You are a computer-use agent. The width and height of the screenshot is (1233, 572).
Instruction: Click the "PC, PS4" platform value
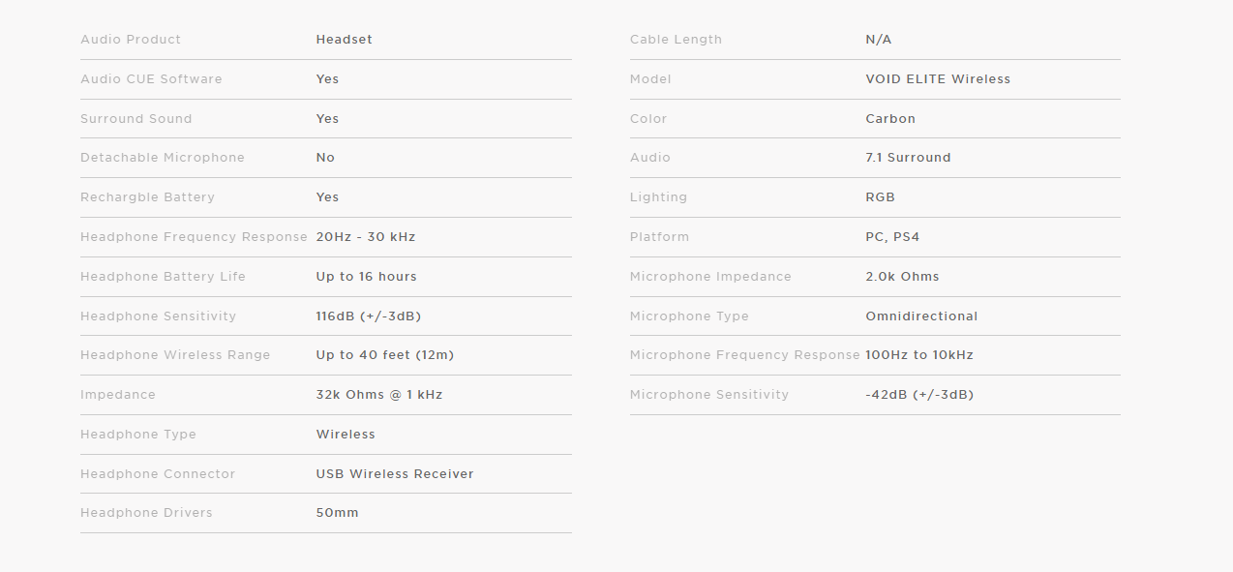click(891, 237)
